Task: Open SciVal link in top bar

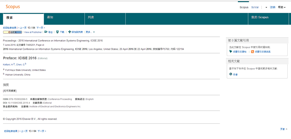Action: [255, 7]
